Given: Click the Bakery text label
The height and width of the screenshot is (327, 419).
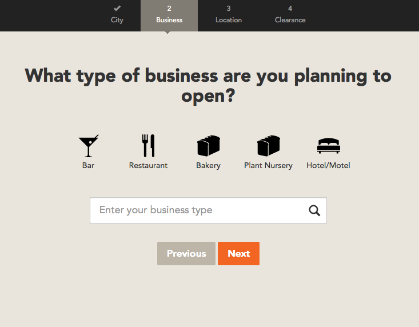Looking at the screenshot, I should coord(208,166).
